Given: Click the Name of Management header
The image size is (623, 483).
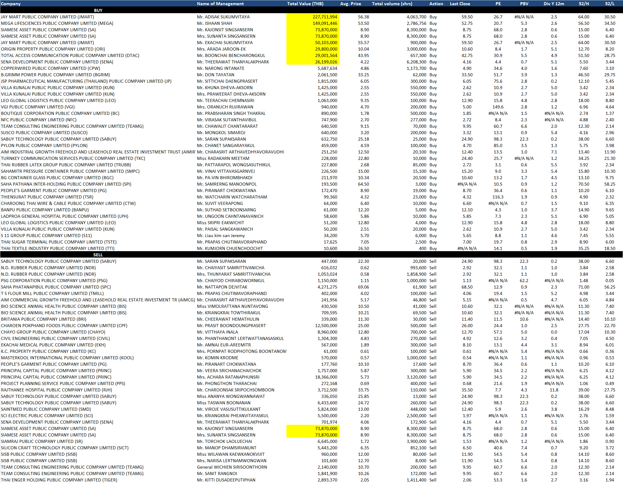Looking at the screenshot, I should pos(220,4).
